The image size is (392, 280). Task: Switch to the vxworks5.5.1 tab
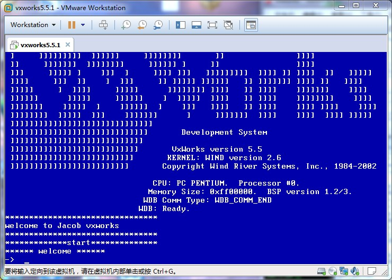[x=40, y=45]
